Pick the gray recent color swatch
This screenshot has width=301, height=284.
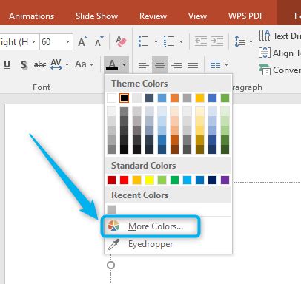point(111,209)
